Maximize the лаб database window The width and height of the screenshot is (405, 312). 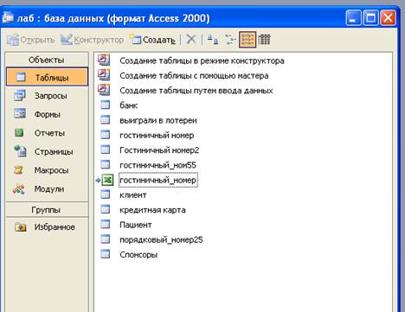pos(370,18)
